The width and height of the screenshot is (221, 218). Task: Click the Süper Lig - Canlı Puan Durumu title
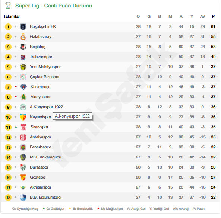(54, 6)
